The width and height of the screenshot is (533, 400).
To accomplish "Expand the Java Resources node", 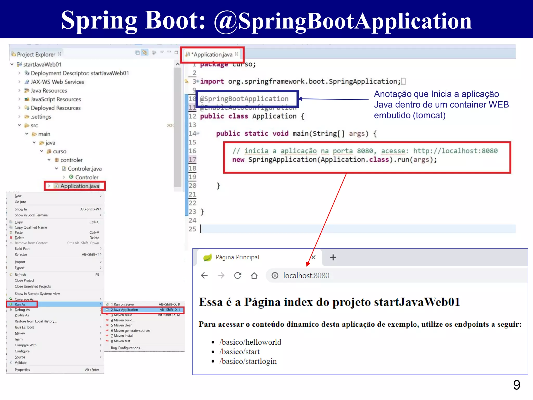I will point(19,90).
